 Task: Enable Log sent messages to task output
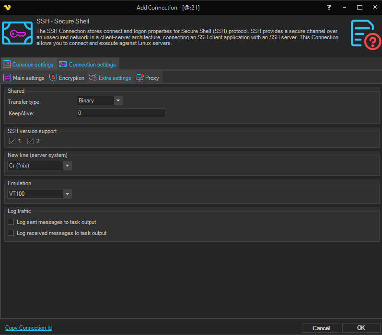tap(11, 222)
